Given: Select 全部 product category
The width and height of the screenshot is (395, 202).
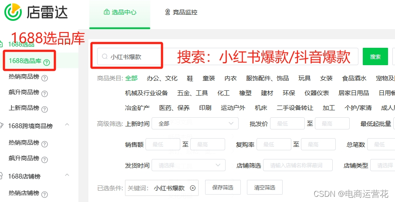Looking at the screenshot, I should (131, 78).
